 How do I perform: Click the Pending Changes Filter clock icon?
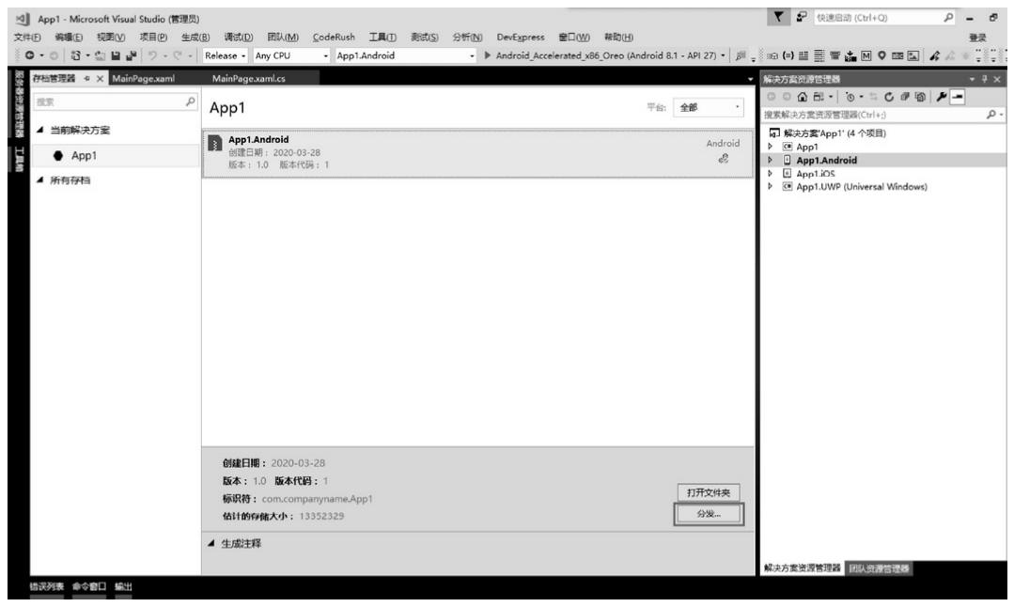[x=850, y=97]
